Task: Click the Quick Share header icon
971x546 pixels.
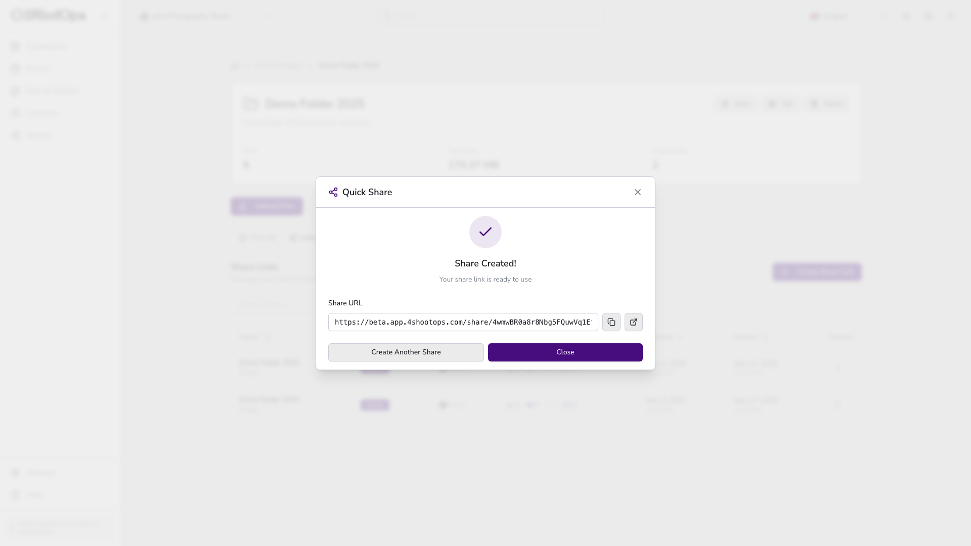Action: (x=333, y=192)
